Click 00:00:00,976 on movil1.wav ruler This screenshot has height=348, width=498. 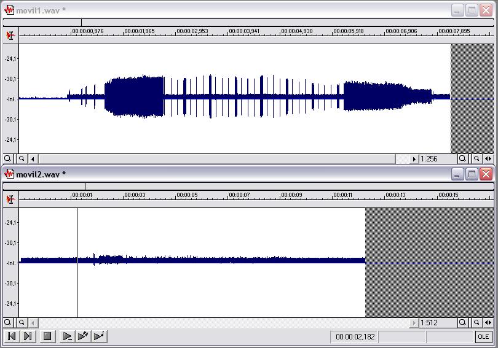(88, 31)
